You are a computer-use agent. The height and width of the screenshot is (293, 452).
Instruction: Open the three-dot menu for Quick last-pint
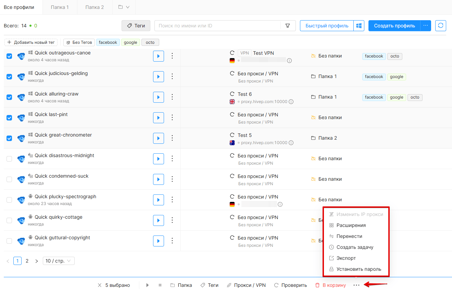coord(172,118)
